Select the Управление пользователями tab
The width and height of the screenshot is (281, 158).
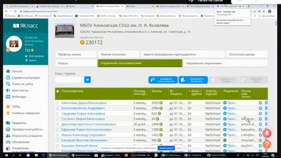tap(140, 63)
